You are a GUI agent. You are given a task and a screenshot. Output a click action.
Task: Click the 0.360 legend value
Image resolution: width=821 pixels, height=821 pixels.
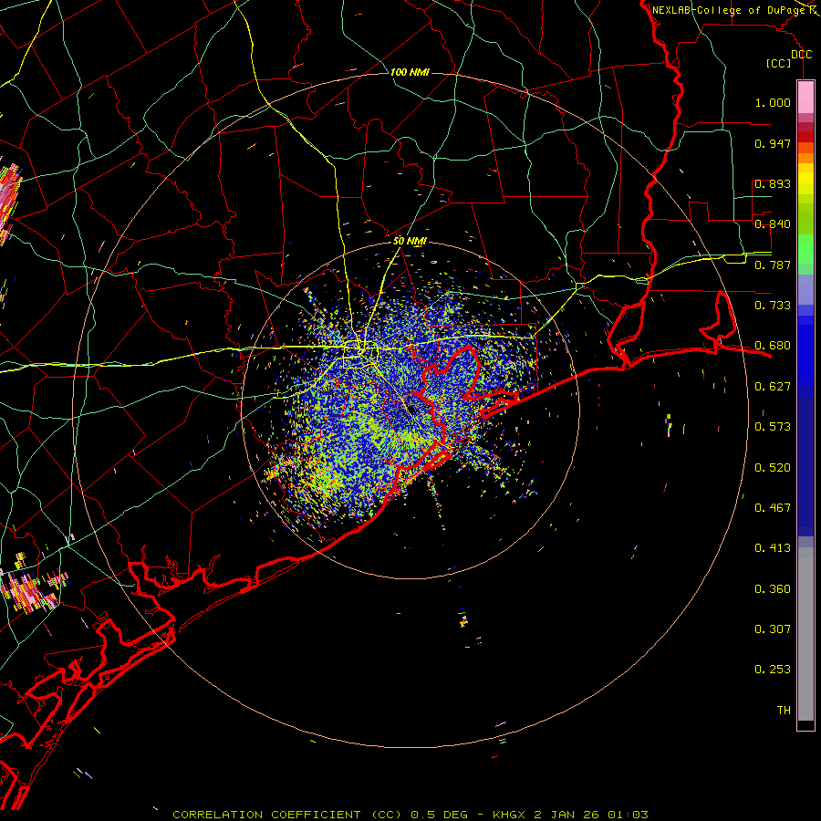(773, 589)
